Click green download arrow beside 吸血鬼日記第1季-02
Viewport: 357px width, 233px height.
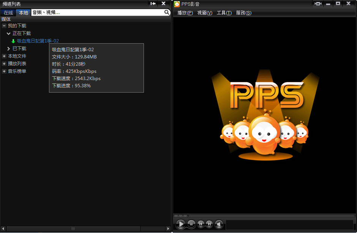[13, 41]
